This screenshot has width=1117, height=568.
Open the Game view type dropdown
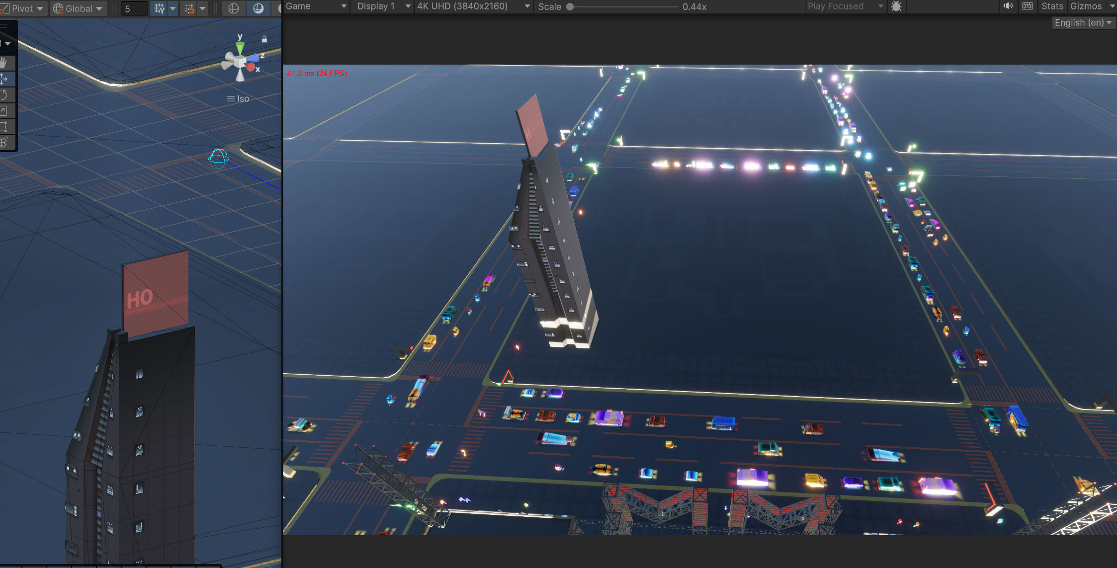(x=316, y=6)
